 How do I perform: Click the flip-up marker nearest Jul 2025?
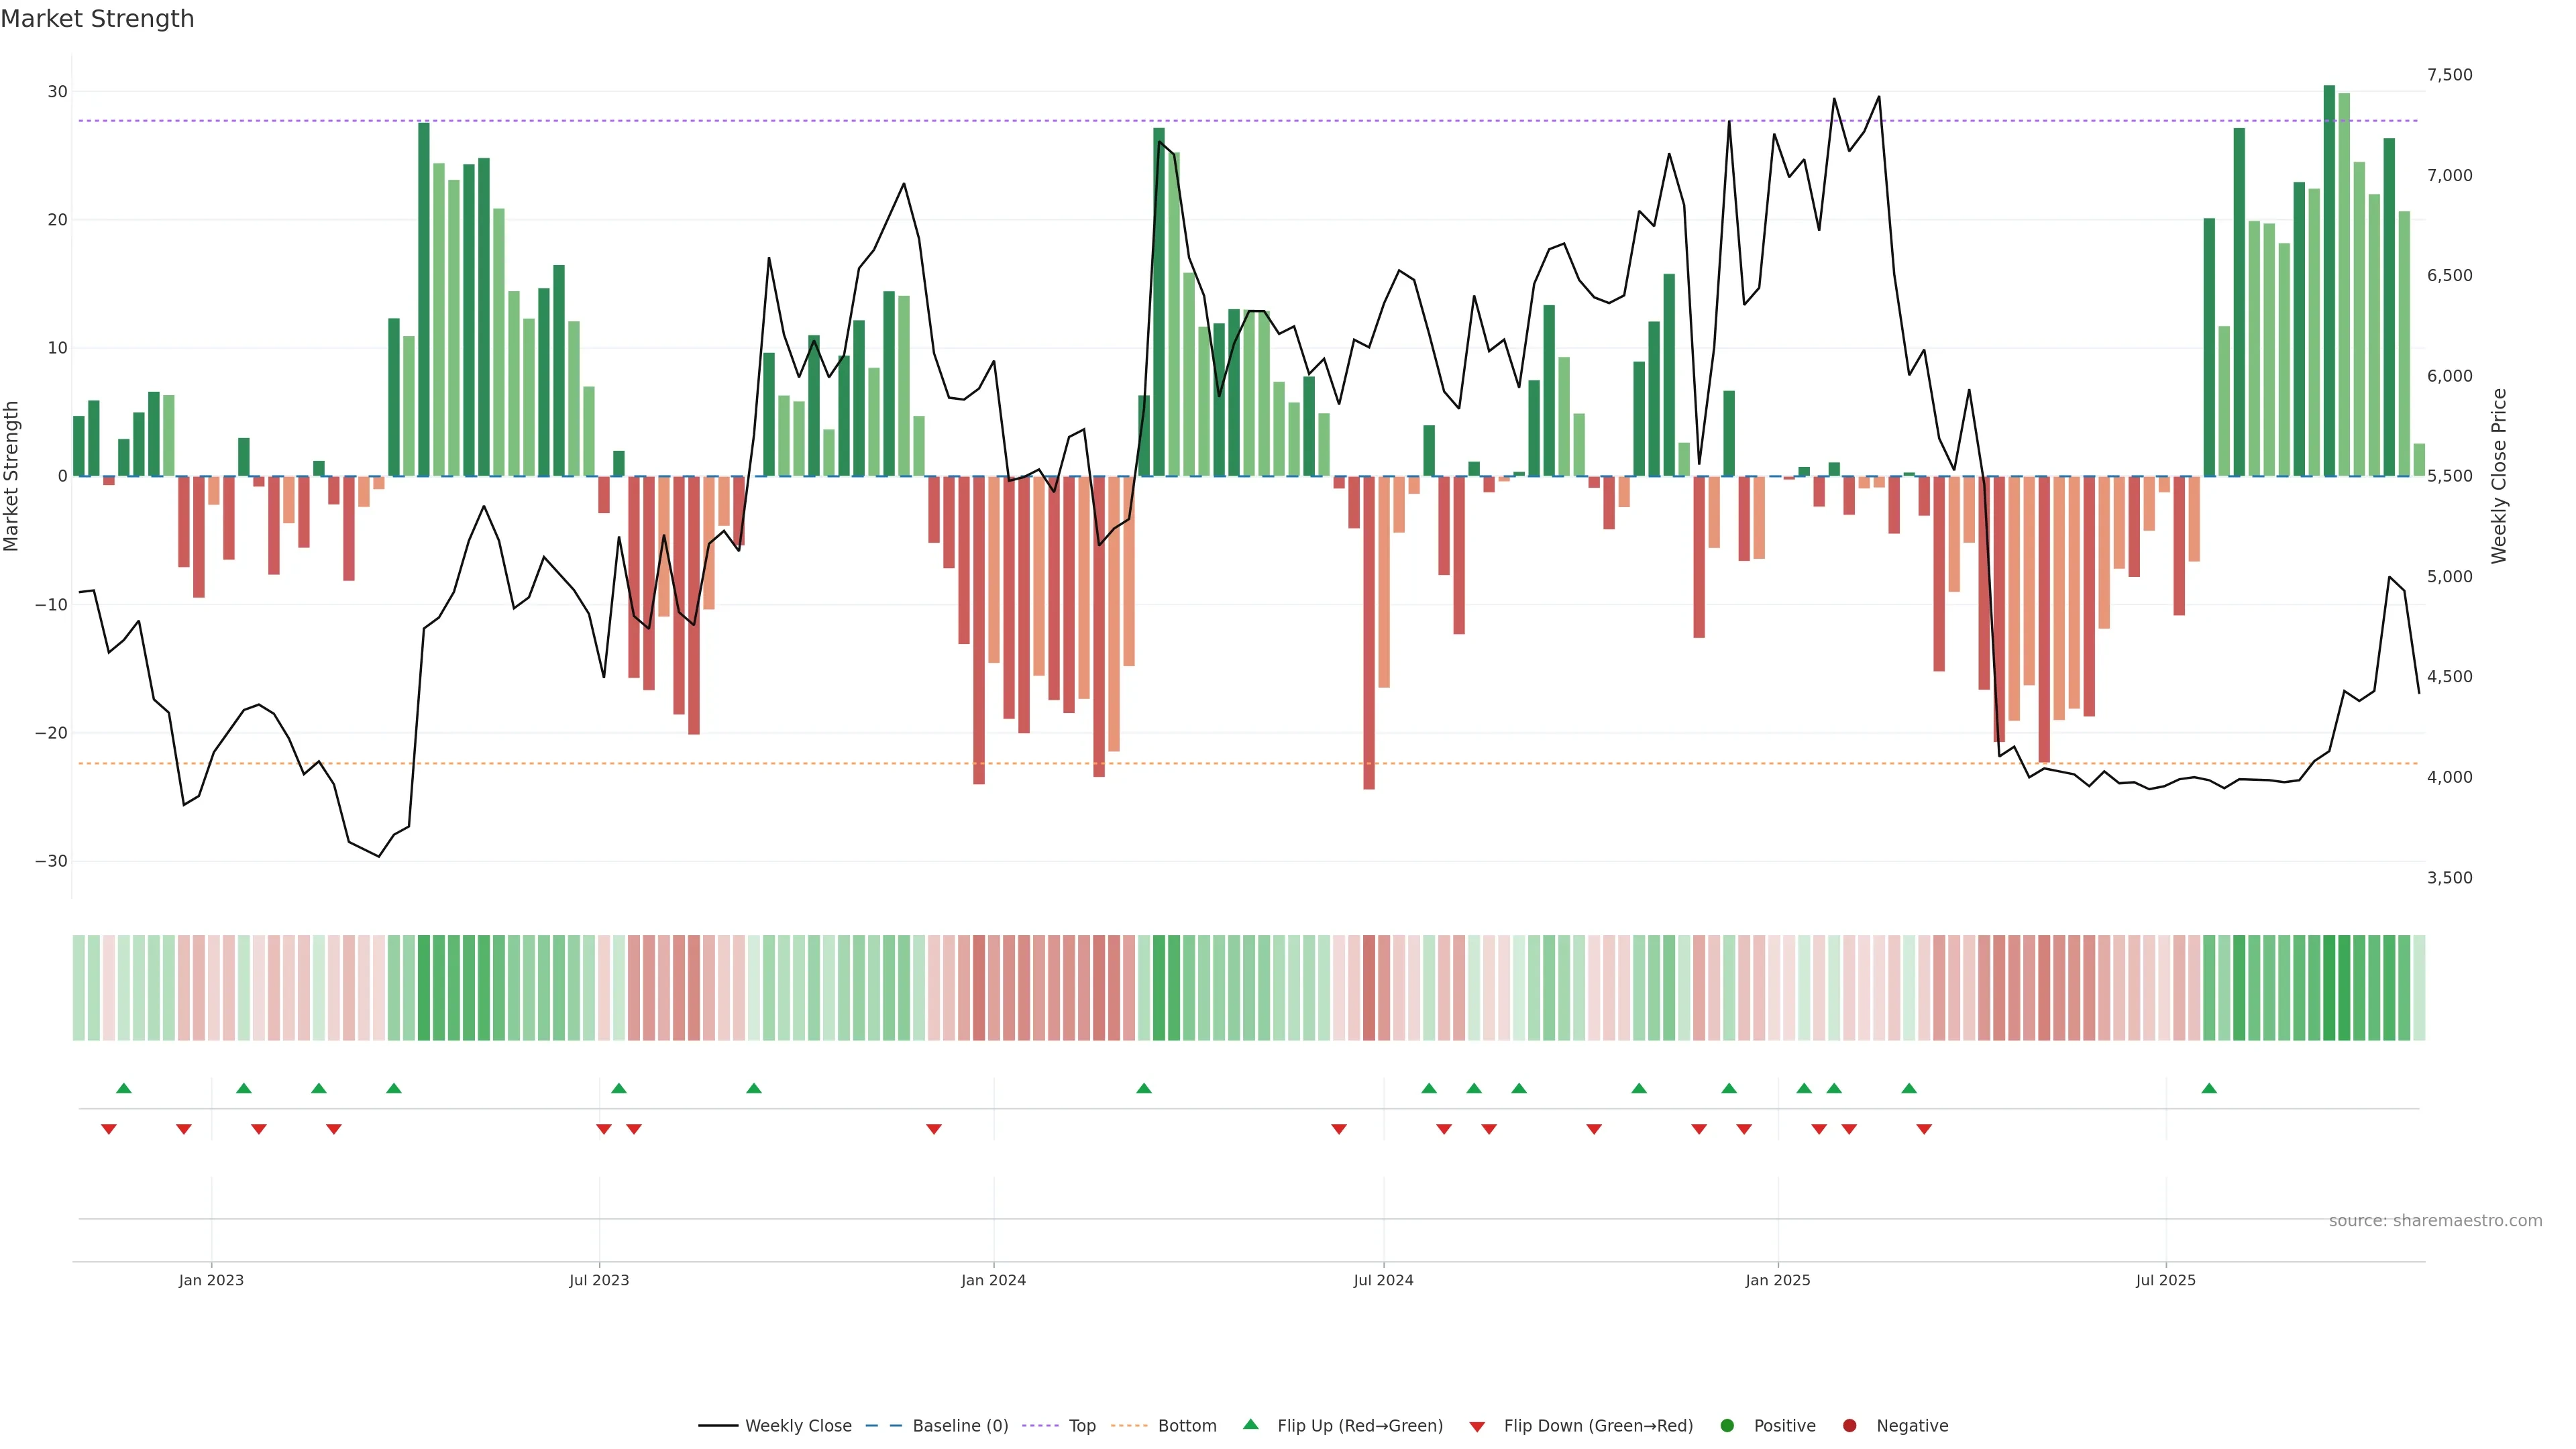click(x=2209, y=1088)
